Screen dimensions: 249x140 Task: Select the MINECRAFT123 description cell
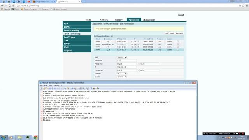(x=108, y=44)
